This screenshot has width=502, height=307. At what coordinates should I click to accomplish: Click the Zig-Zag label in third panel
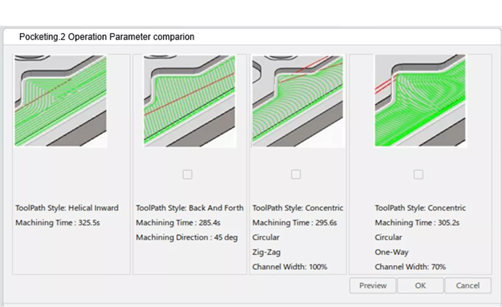tap(266, 252)
